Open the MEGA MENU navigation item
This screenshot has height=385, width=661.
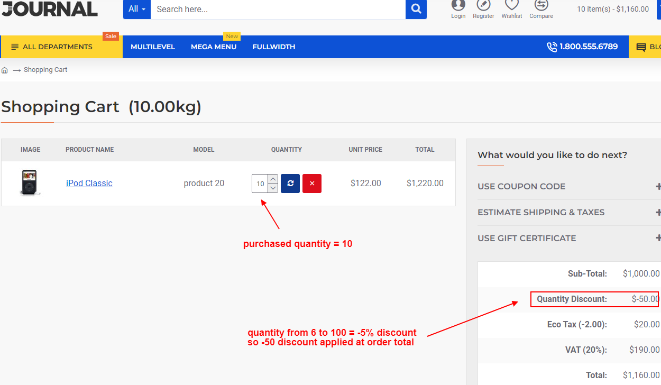tap(214, 47)
